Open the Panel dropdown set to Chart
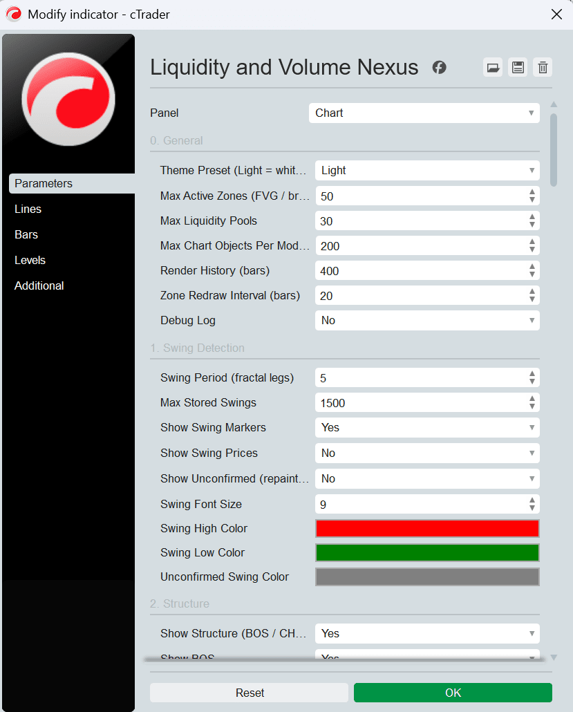This screenshot has width=573, height=712. [x=424, y=113]
